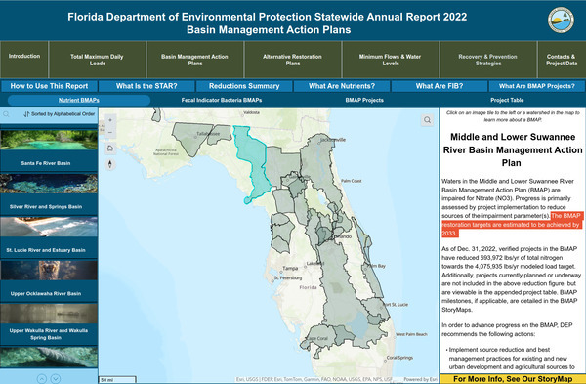This screenshot has width=586, height=384.
Task: Click For More Info, See Our StoryMap
Action: 513,379
